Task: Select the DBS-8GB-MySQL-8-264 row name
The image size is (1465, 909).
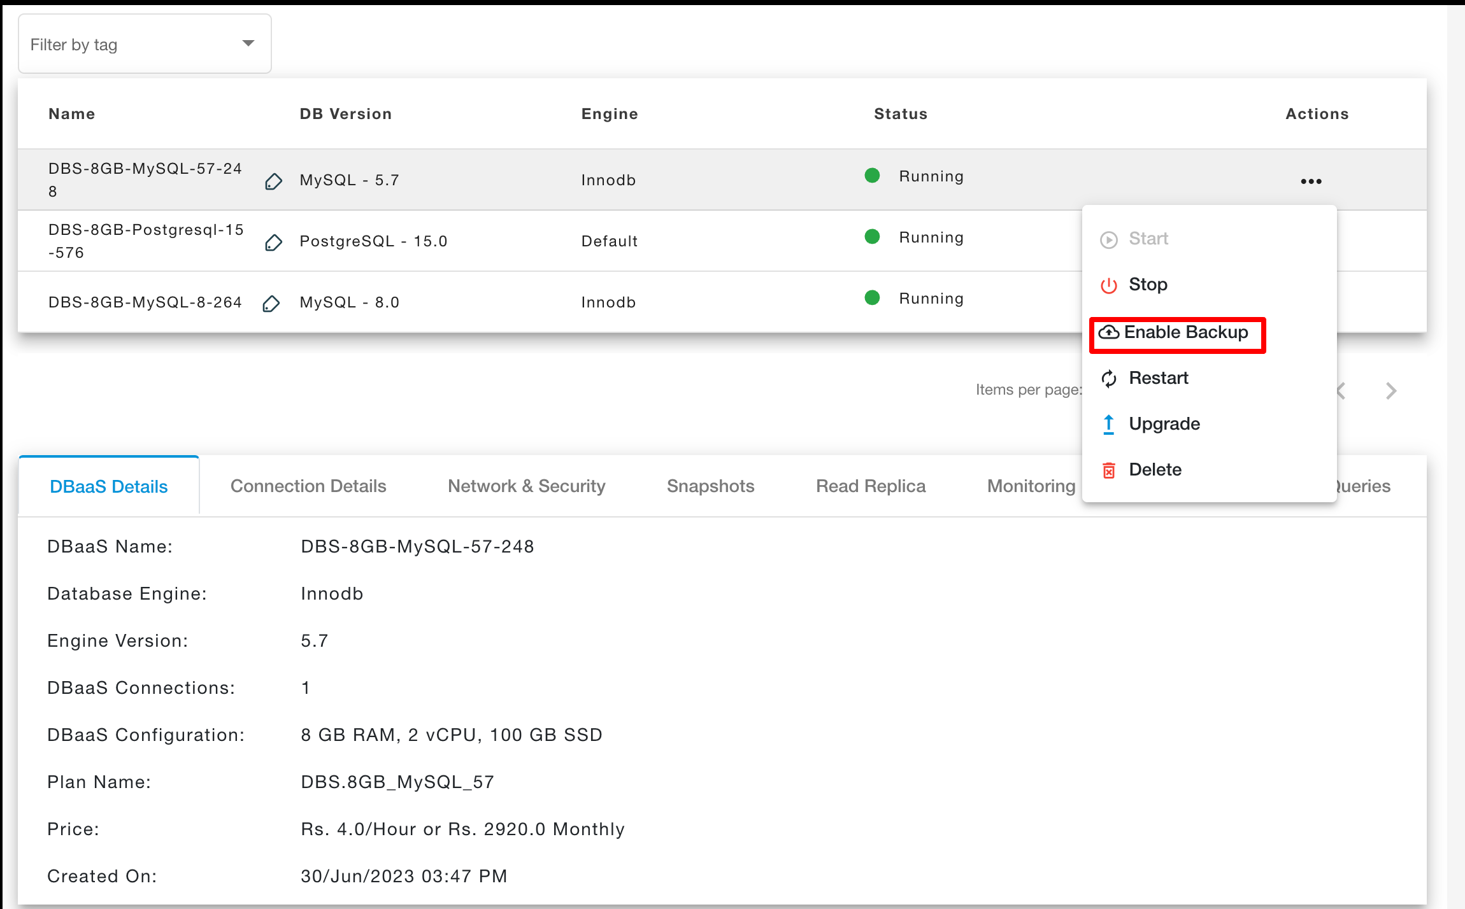Action: click(145, 302)
